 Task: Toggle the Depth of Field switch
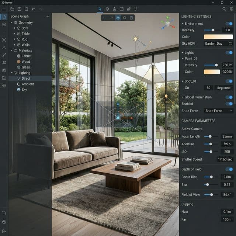point(229,169)
